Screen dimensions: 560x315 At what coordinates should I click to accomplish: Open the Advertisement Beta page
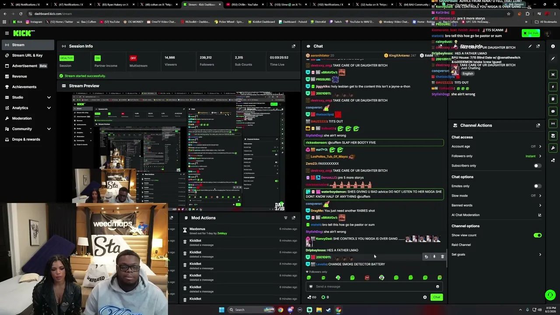point(28,66)
